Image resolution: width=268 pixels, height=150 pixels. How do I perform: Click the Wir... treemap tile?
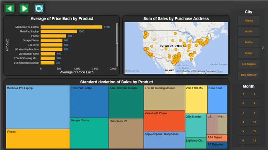(222, 124)
